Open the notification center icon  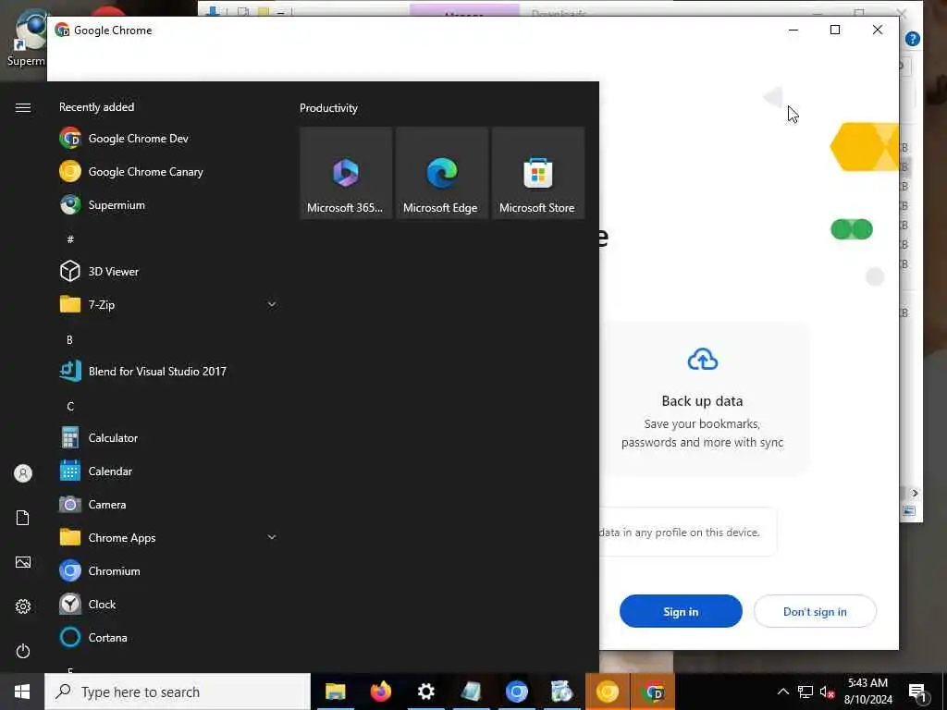[x=918, y=692]
